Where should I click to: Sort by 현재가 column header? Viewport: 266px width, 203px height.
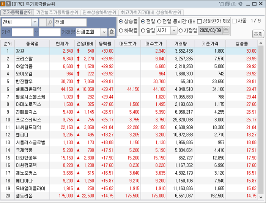(x=62, y=44)
